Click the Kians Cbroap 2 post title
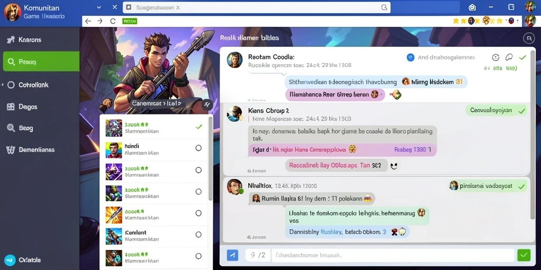Screen dimensions: 541x270 point(269,111)
